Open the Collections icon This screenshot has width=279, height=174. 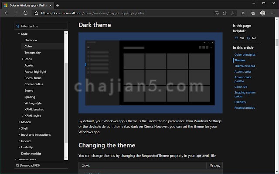pyautogui.click(x=253, y=13)
